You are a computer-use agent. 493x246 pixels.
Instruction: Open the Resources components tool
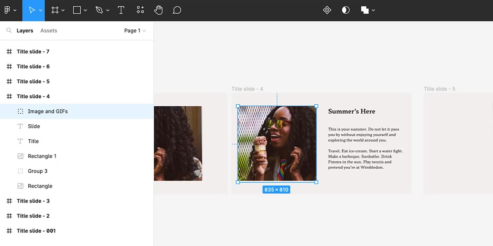tap(140, 10)
